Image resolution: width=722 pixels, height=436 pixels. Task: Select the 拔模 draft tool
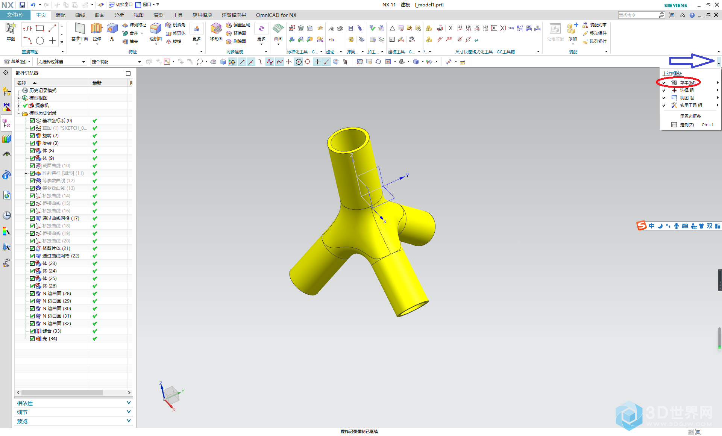(x=174, y=41)
